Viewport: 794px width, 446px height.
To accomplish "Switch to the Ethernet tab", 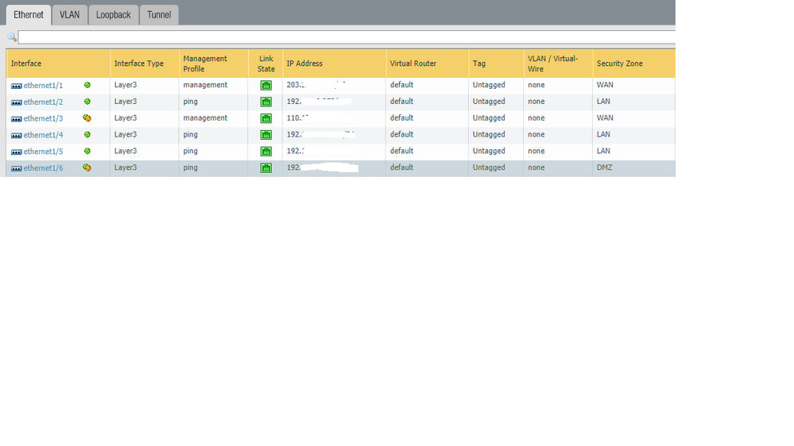I will pos(29,14).
